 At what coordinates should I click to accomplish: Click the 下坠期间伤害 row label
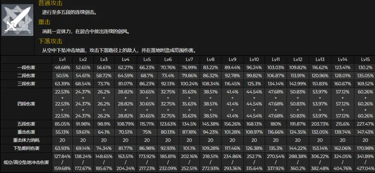[x=26, y=149]
